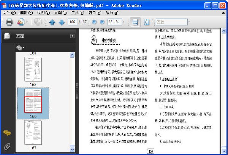The width and height of the screenshot is (228, 155).
Task: Toggle fit one full page icon
Action: point(147,22)
